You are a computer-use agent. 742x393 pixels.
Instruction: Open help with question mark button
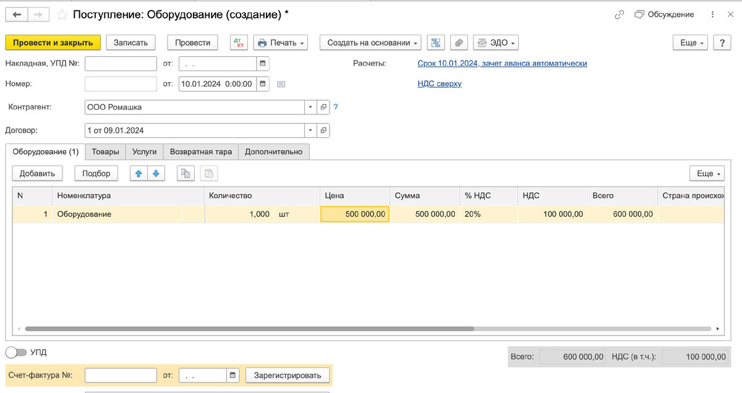click(x=722, y=43)
